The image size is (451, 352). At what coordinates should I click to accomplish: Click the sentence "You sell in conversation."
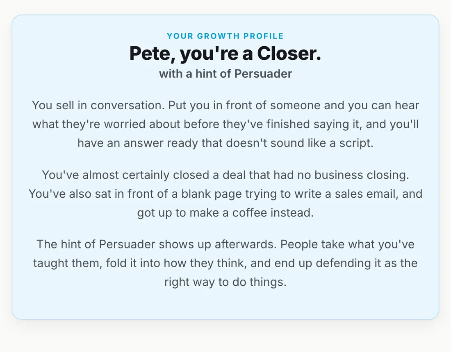click(98, 105)
